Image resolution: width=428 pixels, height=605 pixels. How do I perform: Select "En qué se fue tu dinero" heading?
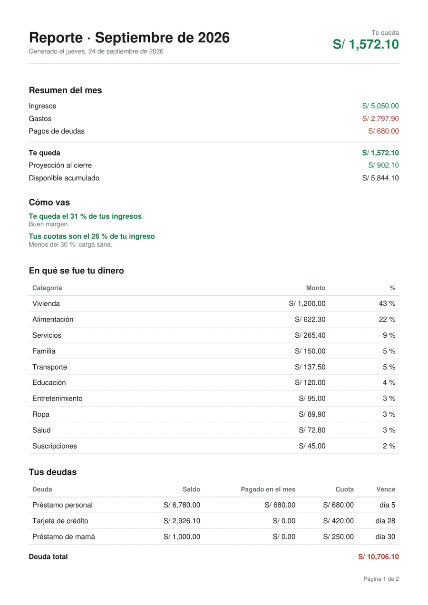click(77, 271)
